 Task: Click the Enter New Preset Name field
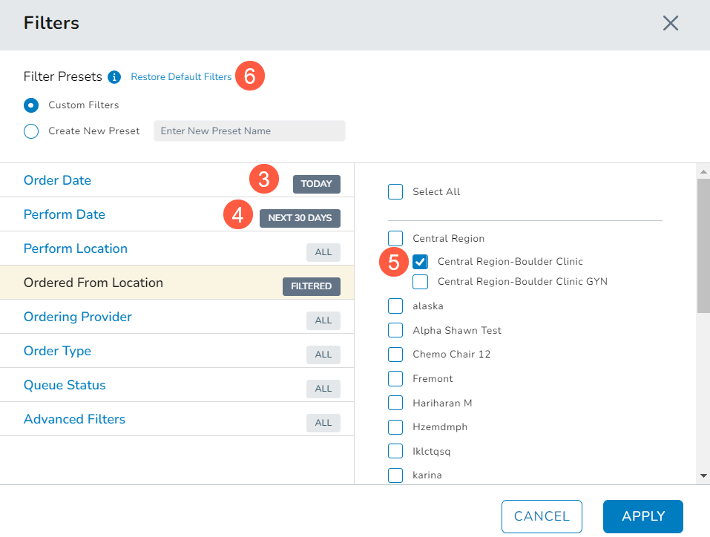(249, 131)
